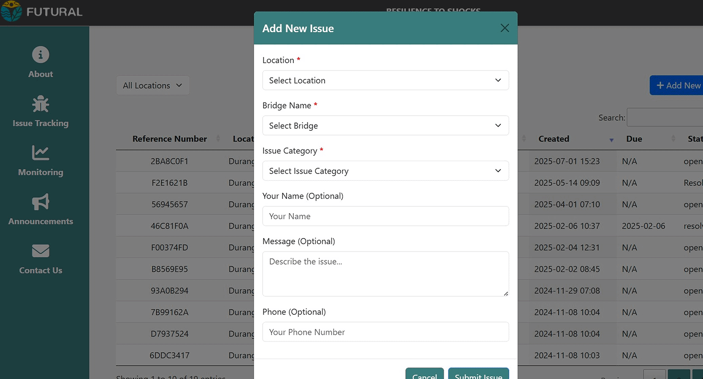This screenshot has height=379, width=703.
Task: Open Announcements megaphone icon
Action: pos(41,202)
